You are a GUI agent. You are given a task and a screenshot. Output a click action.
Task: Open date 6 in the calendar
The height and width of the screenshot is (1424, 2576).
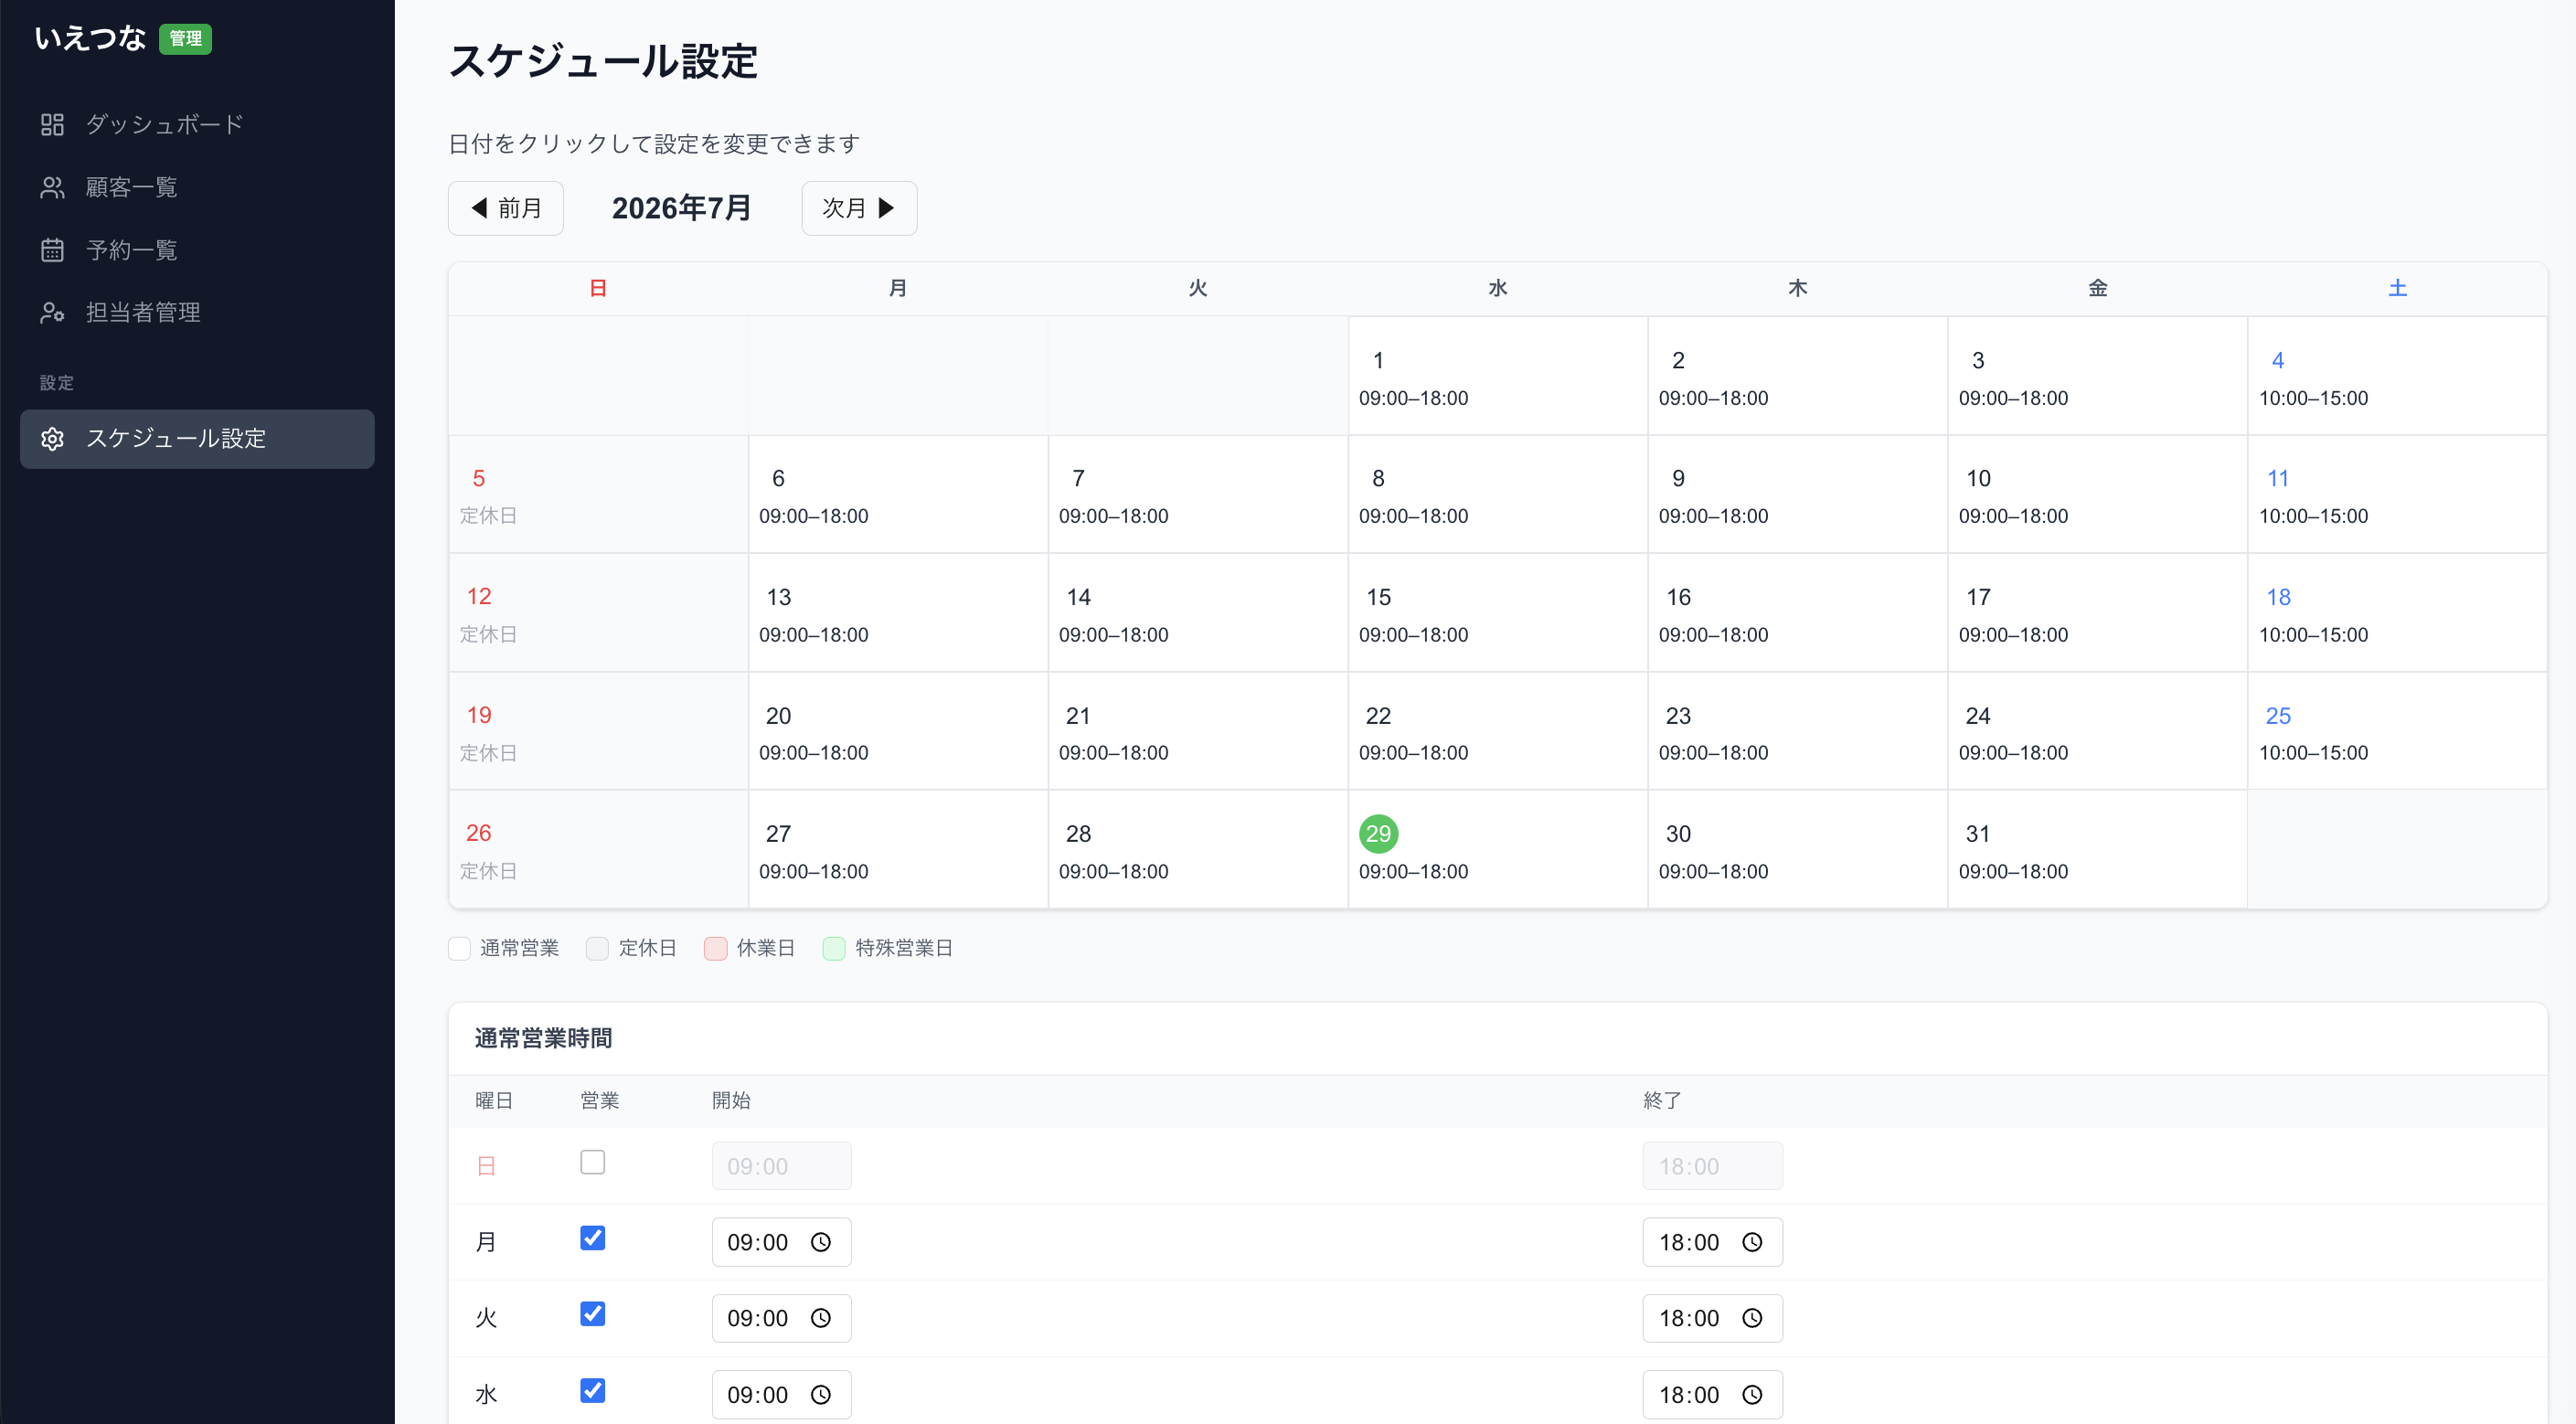tap(898, 494)
